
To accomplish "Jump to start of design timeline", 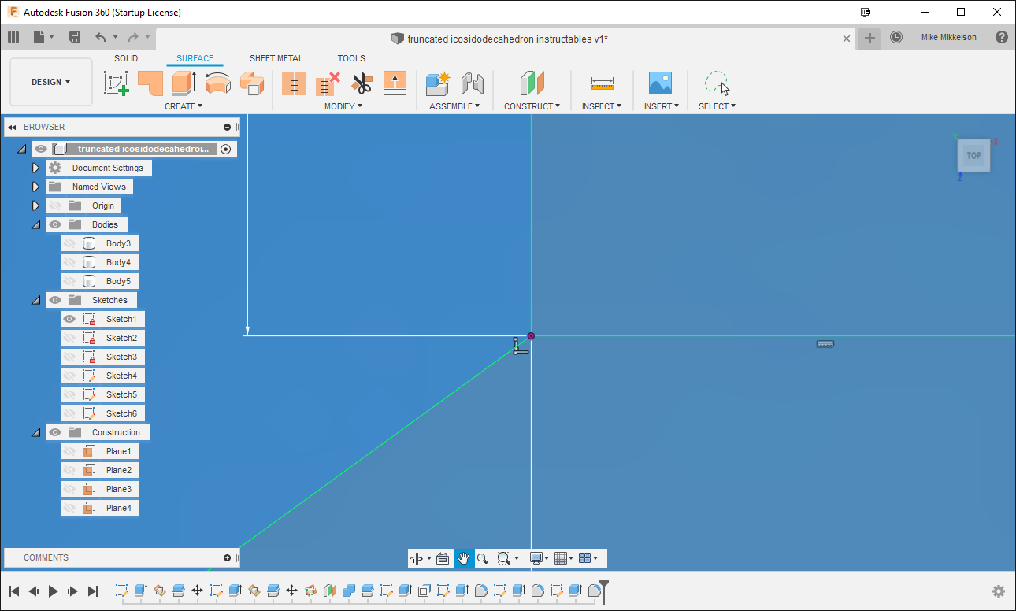I will coord(13,591).
